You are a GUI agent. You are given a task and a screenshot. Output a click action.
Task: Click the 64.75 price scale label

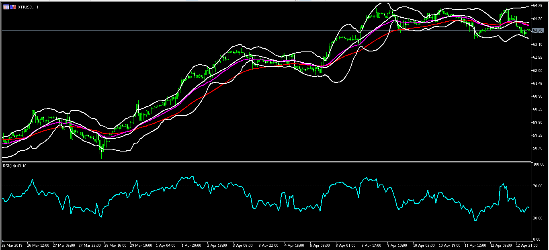(538, 6)
